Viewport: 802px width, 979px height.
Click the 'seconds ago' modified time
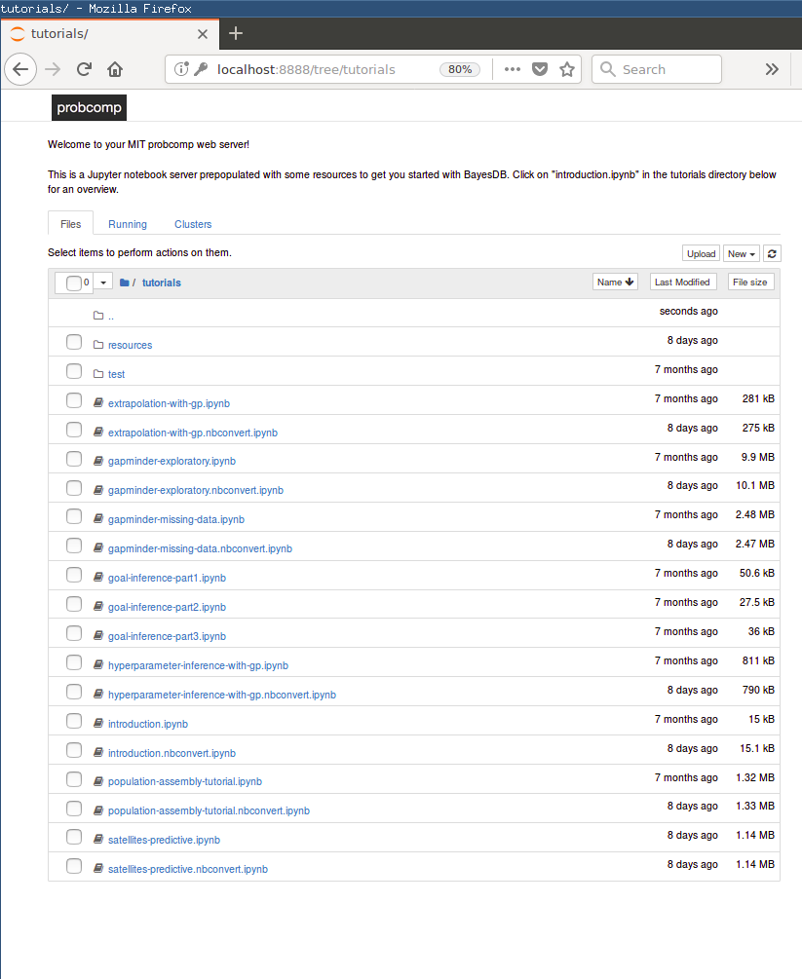pyautogui.click(x=688, y=311)
